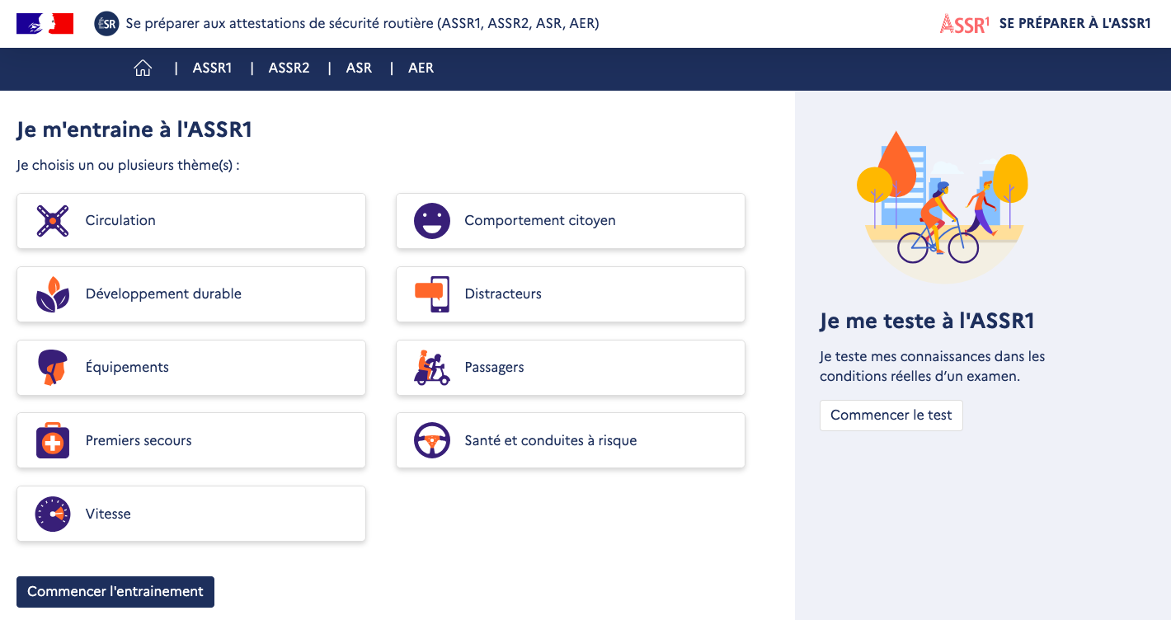This screenshot has height=620, width=1171.
Task: Select the Santé et conduites à risque label
Action: click(550, 441)
